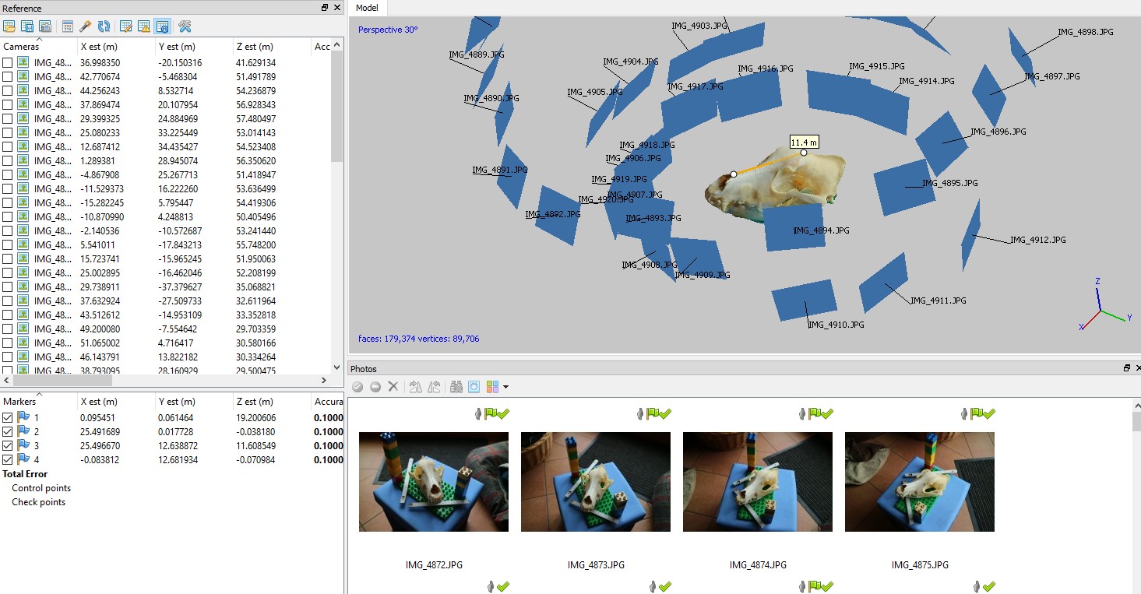The width and height of the screenshot is (1141, 594).
Task: Click the Photos panel title
Action: tap(364, 369)
